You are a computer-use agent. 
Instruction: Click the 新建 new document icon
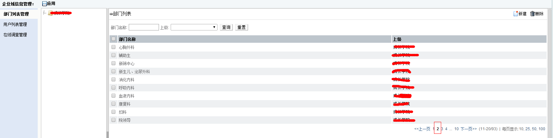pos(516,14)
